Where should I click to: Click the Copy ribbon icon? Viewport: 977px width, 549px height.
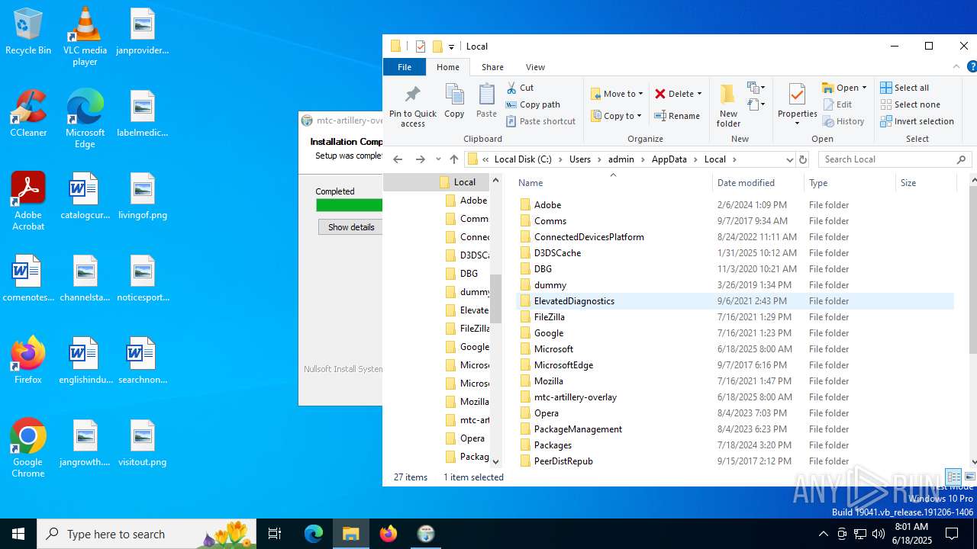[454, 101]
